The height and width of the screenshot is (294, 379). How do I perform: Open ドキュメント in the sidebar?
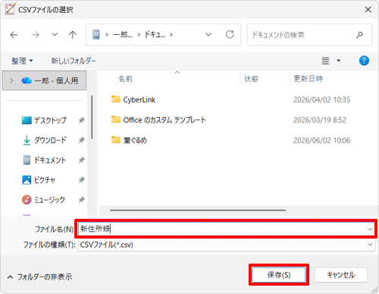pyautogui.click(x=45, y=160)
